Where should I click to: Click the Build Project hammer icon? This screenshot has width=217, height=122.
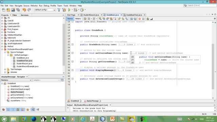pos(59,10)
